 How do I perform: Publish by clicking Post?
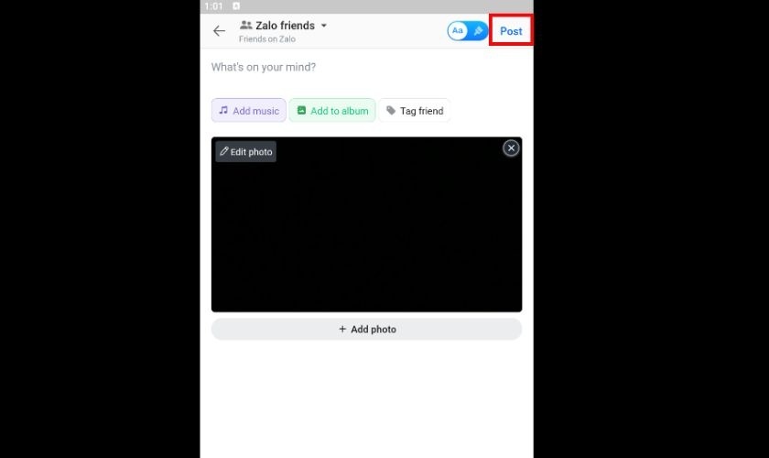(x=511, y=31)
